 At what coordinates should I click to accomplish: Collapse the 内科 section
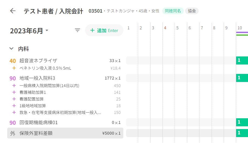11,49
